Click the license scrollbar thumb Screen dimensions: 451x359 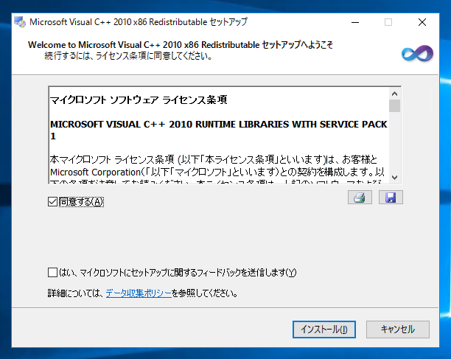coord(395,106)
